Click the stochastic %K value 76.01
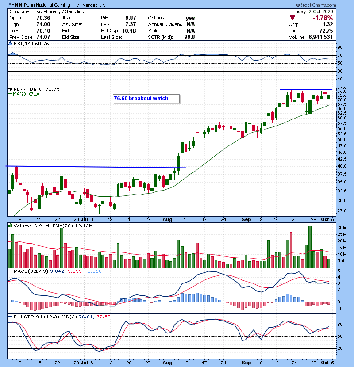 click(85, 317)
